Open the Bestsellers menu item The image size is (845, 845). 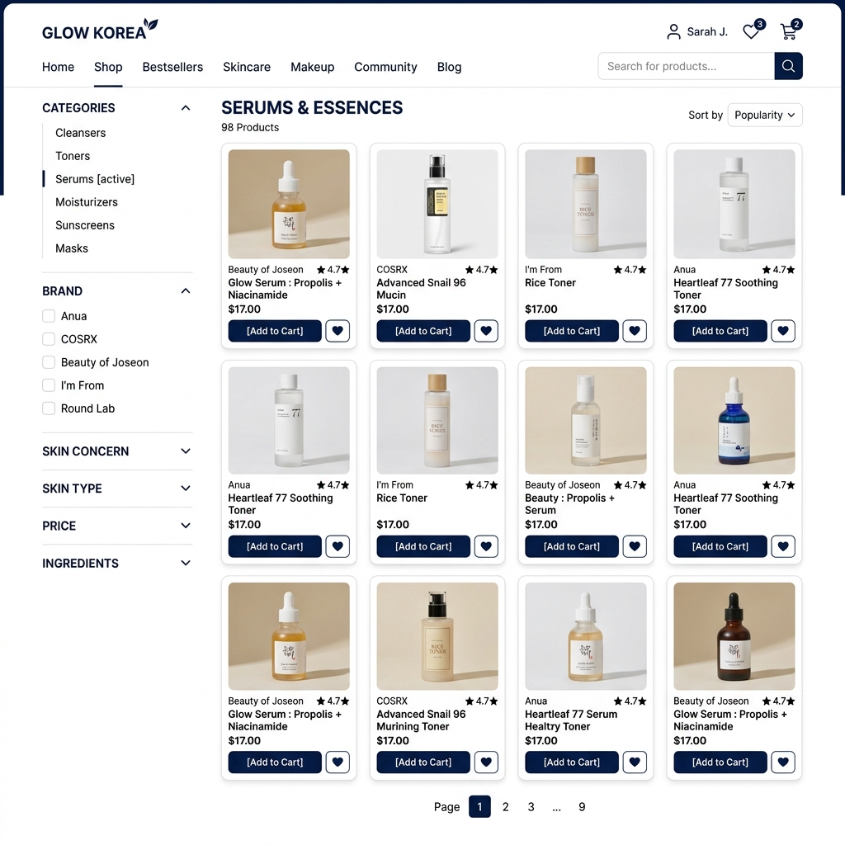[172, 67]
